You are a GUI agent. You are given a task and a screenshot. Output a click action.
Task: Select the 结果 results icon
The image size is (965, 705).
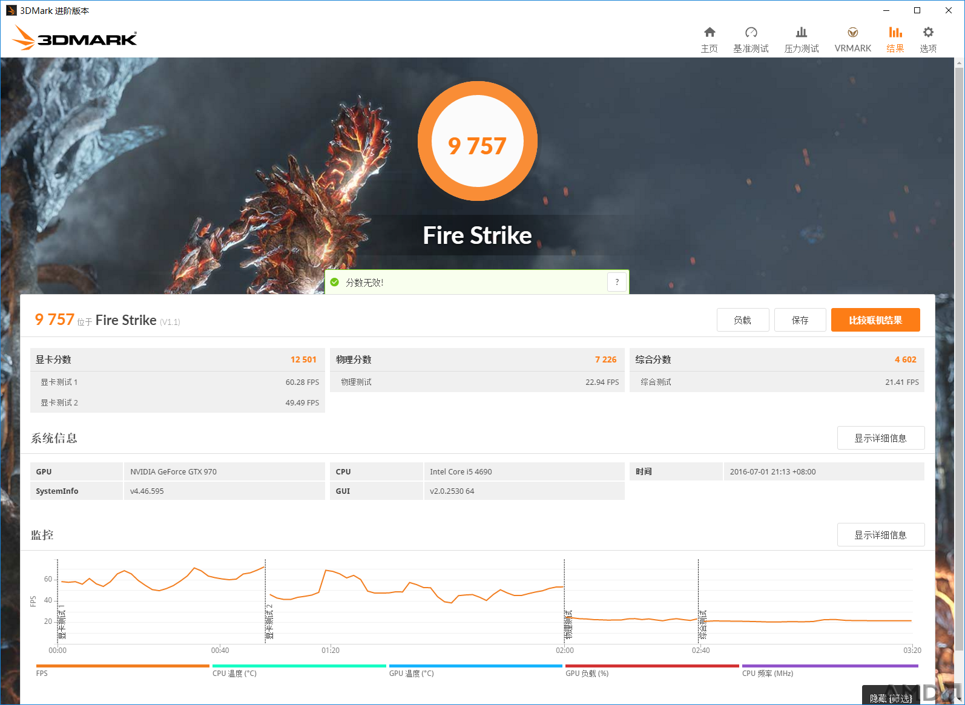tap(895, 33)
